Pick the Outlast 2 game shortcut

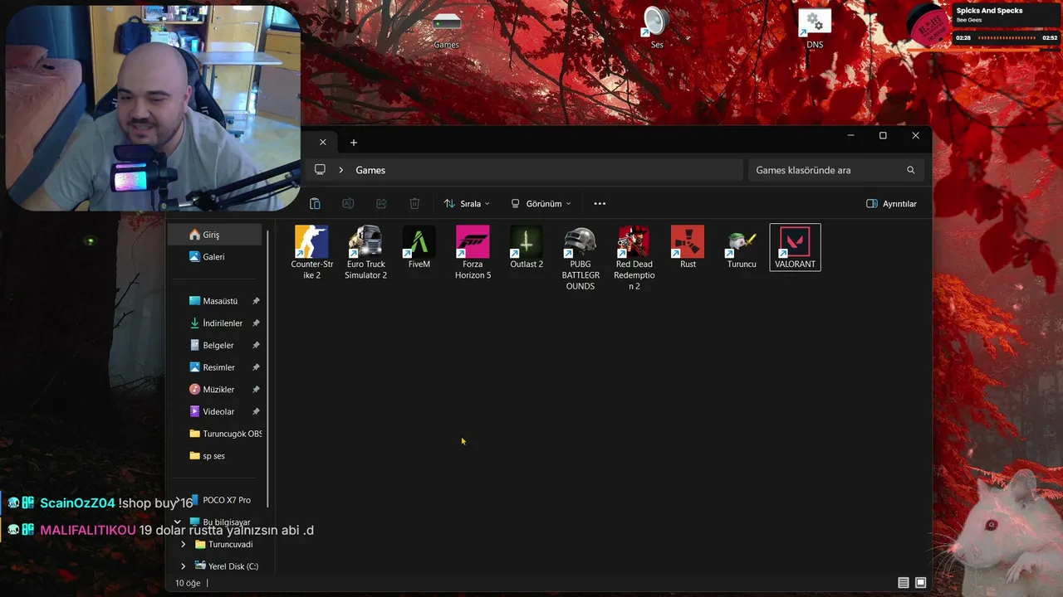pos(527,247)
